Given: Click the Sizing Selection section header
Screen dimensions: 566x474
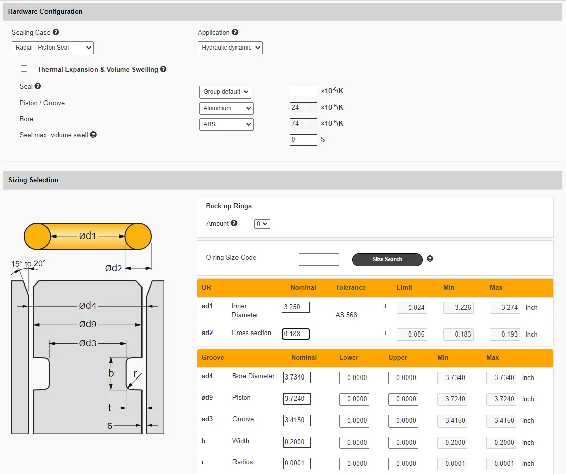Looking at the screenshot, I should click(33, 180).
